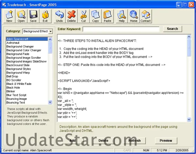Screen dimensions: 196x154
Task: Undo the last action via toolbar
Action: [x=59, y=16]
